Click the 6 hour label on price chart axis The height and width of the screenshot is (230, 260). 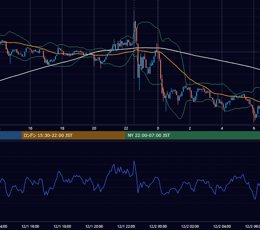254,128
